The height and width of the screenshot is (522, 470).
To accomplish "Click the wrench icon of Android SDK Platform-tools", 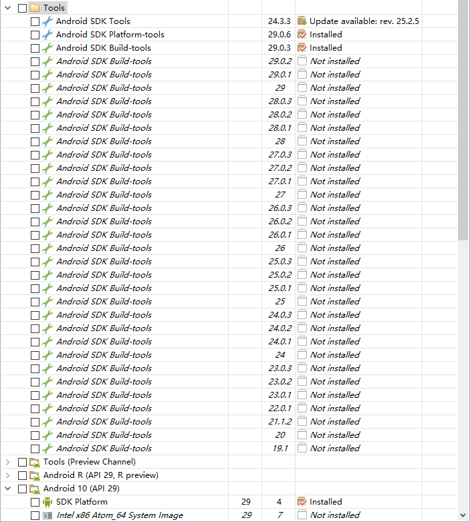I will pyautogui.click(x=47, y=35).
